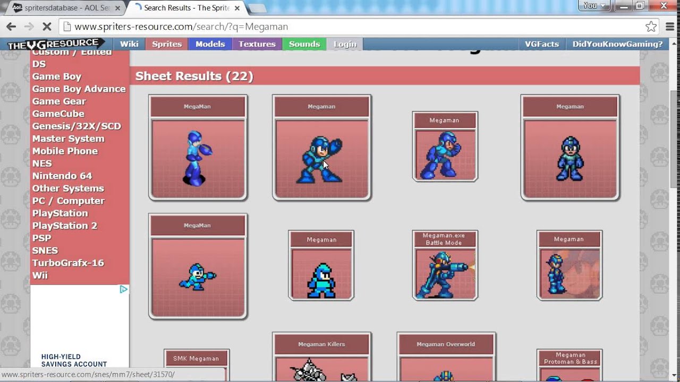Image resolution: width=680 pixels, height=382 pixels.
Task: Open the Megaman Protoman & Bass sheet
Action: (x=569, y=366)
